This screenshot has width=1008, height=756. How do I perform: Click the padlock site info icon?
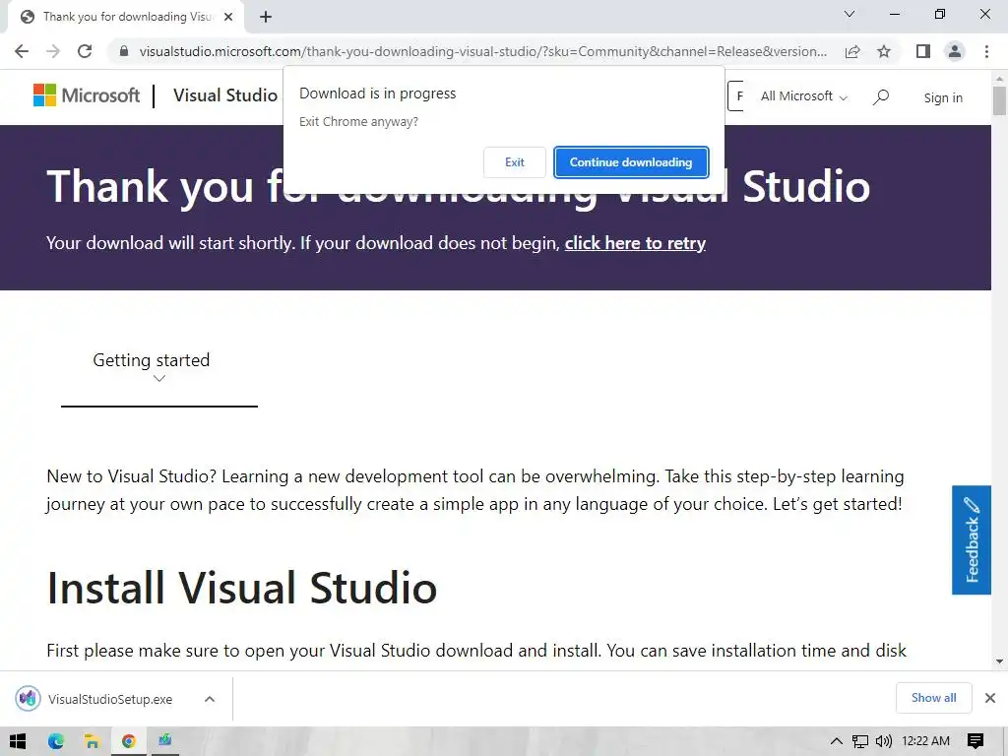(124, 51)
